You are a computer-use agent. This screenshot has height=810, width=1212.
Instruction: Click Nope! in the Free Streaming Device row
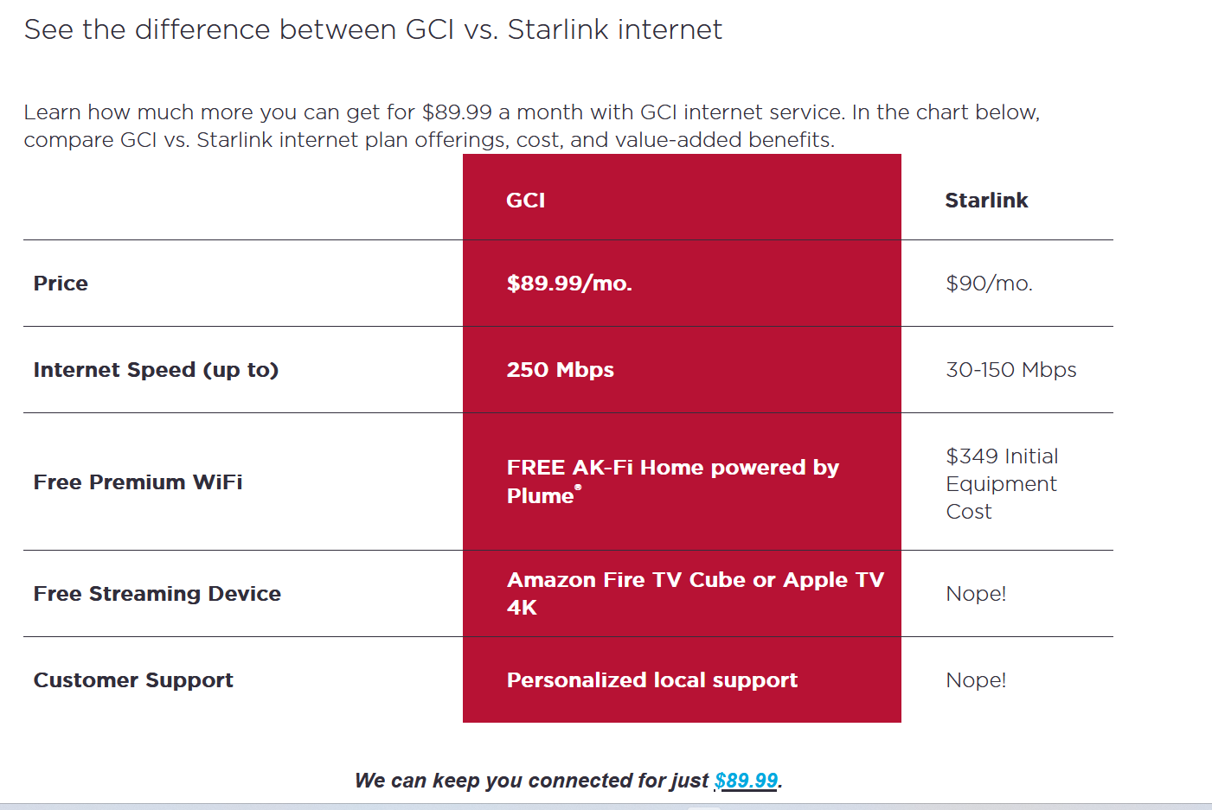(976, 594)
